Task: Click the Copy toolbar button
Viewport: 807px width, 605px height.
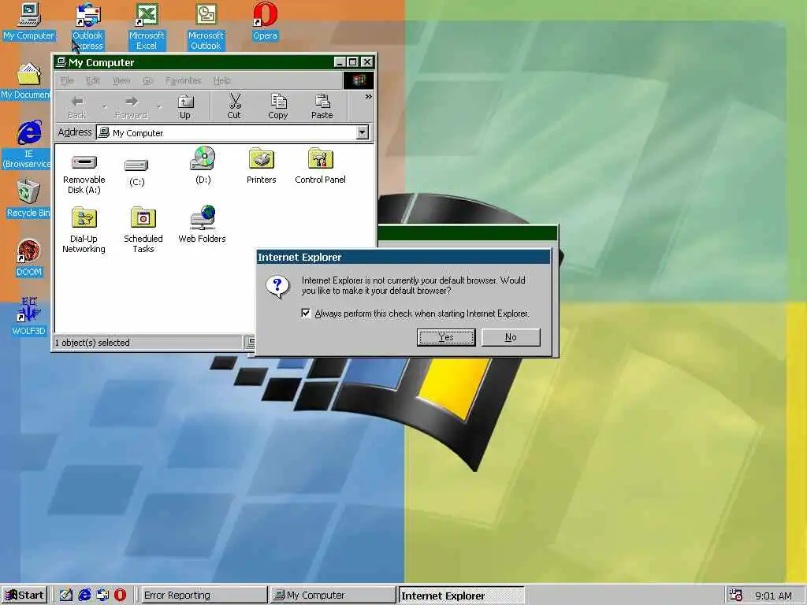Action: pyautogui.click(x=278, y=107)
